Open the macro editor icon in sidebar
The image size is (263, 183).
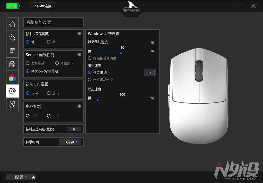click(12, 64)
